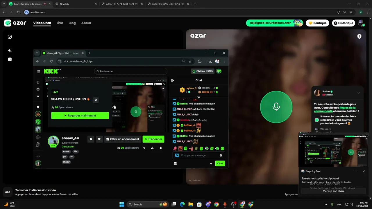
Task: Open Blog in Azar navigation
Action: click(72, 23)
